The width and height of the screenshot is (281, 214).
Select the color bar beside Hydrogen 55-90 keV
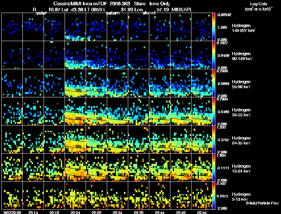[214, 83]
